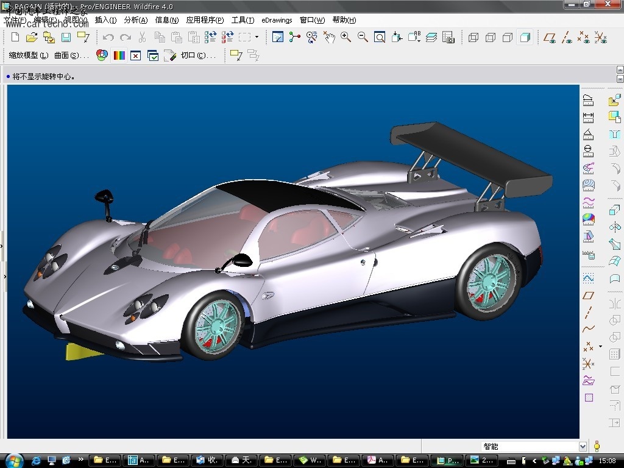
Task: Select the variable section sweep tool
Action: click(614, 244)
